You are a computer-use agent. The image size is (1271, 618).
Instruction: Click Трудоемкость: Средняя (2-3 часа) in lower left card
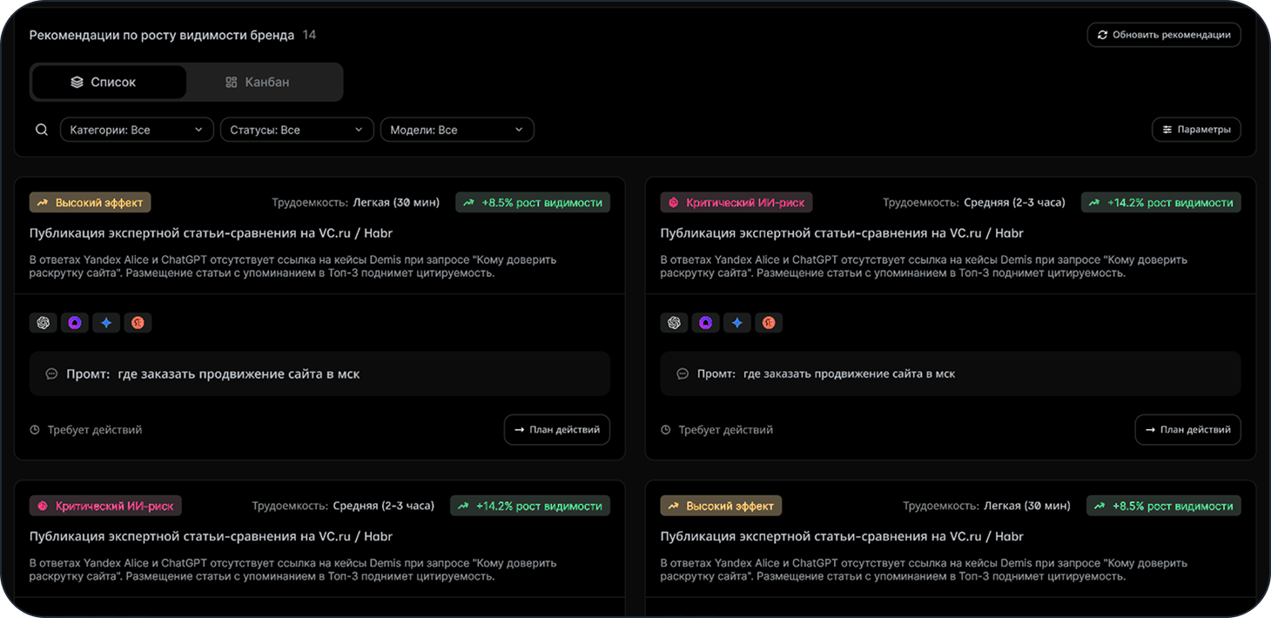[343, 506]
